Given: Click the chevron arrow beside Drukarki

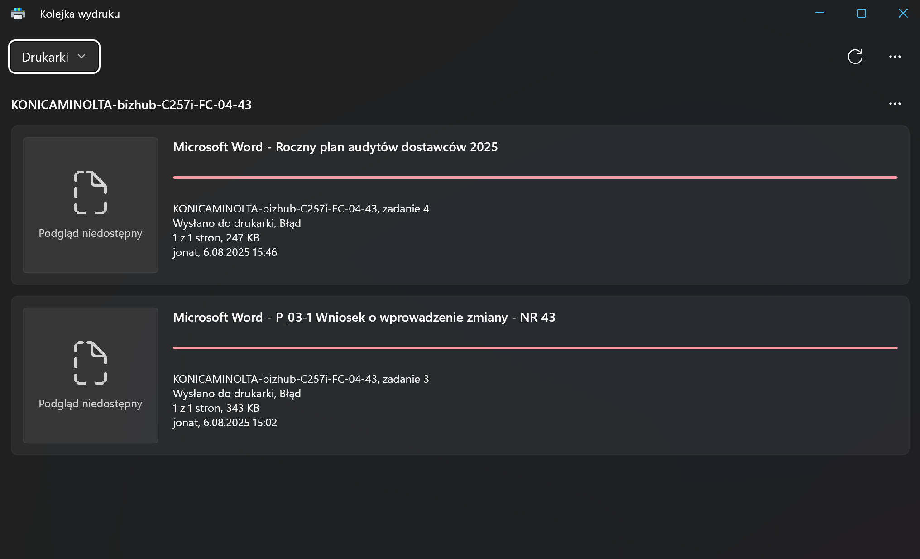Looking at the screenshot, I should [x=81, y=57].
